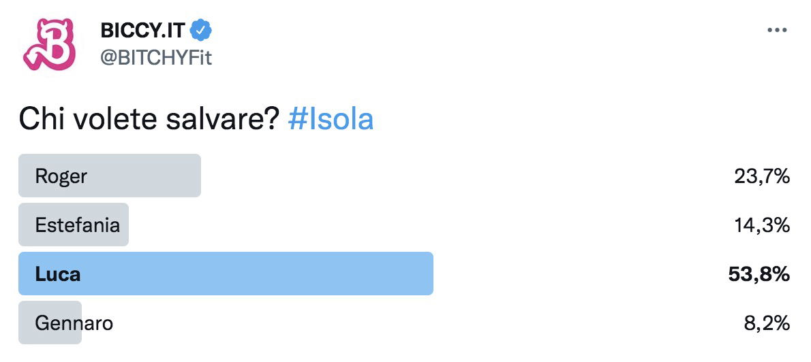Click the gray Estefania result bar
The width and height of the screenshot is (811, 362).
tap(74, 225)
